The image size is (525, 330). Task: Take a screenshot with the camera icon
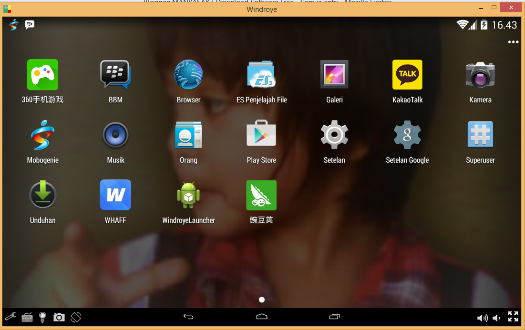point(59,317)
